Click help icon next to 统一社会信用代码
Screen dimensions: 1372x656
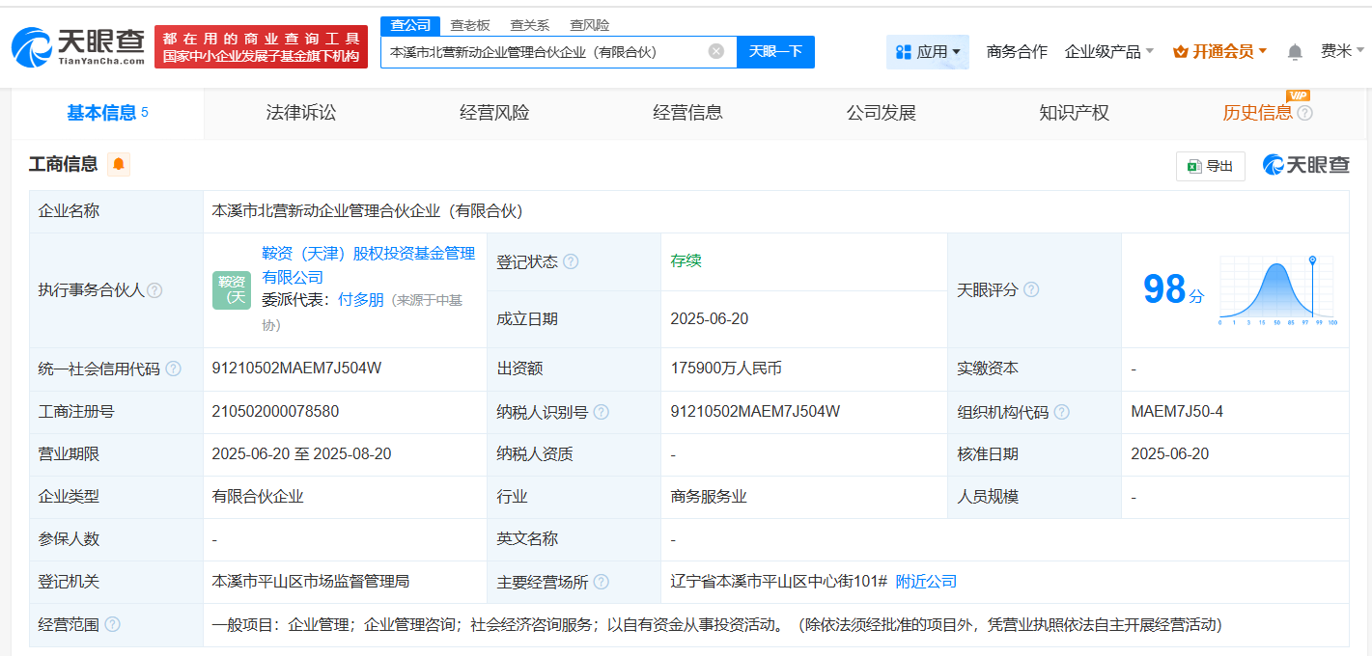point(174,369)
